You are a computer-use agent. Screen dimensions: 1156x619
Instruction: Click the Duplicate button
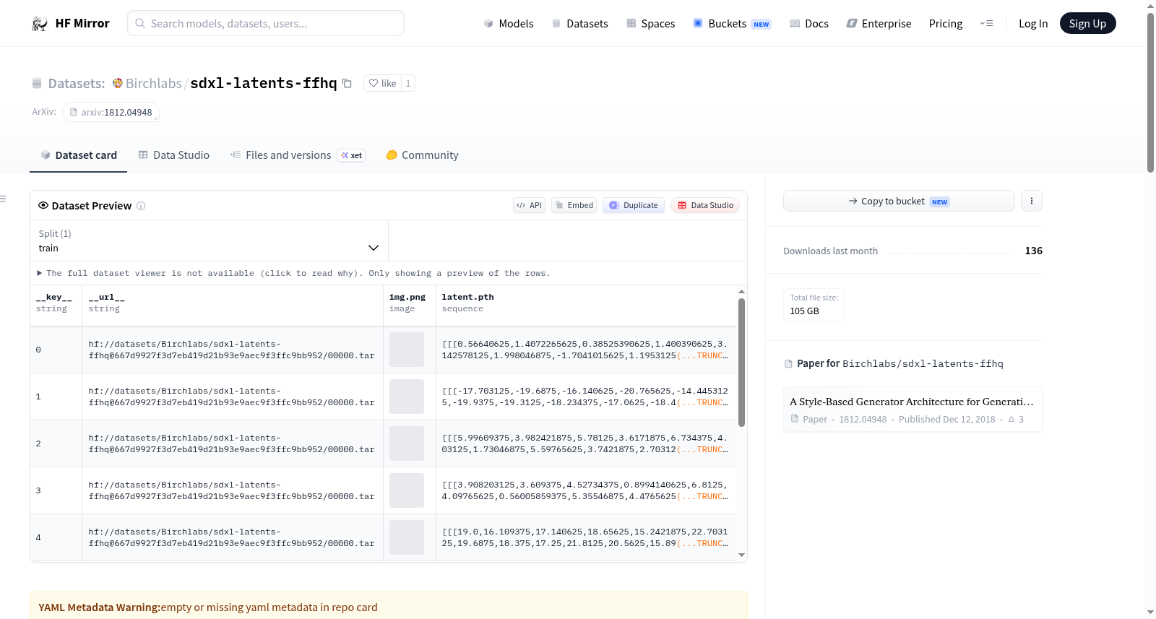click(634, 205)
